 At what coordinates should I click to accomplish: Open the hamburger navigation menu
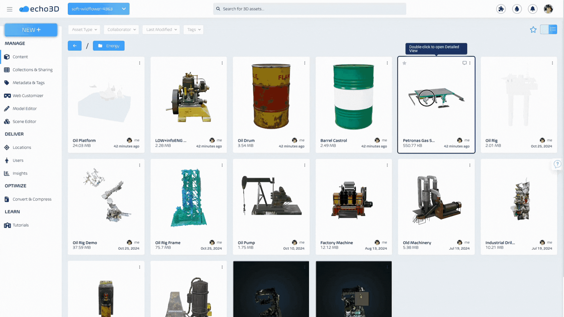(x=9, y=9)
